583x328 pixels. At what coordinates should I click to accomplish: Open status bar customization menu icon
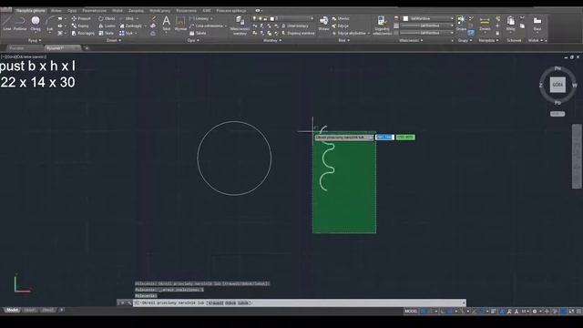(x=579, y=312)
